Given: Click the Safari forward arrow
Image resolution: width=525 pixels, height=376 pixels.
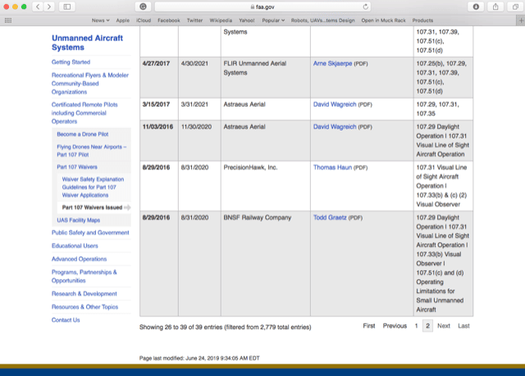Looking at the screenshot, I should tap(50, 7).
